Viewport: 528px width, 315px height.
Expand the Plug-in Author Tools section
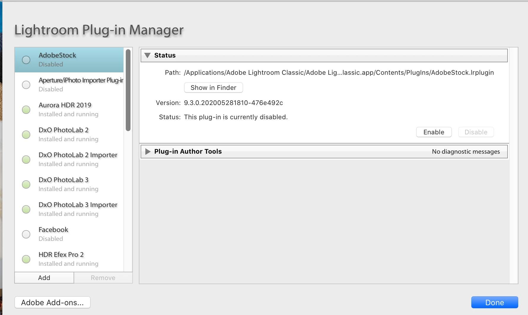coord(148,152)
